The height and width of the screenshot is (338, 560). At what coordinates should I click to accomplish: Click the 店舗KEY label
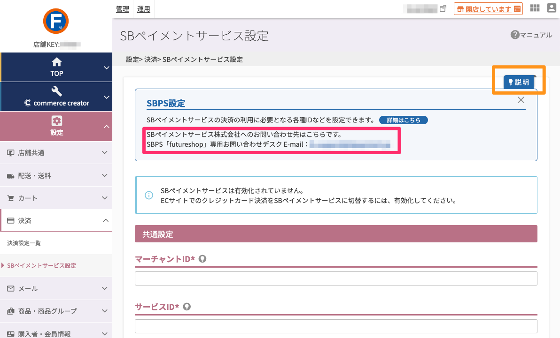(x=47, y=45)
